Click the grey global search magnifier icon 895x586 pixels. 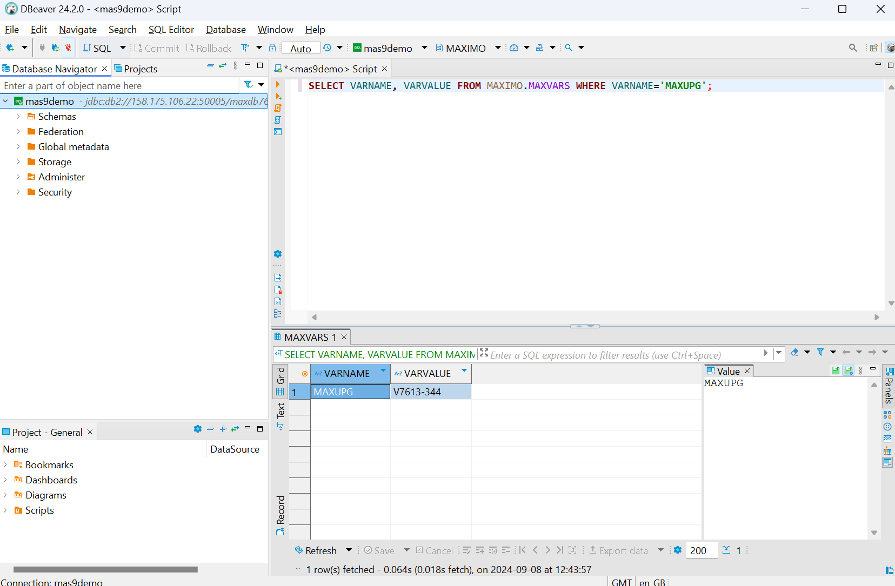click(x=853, y=48)
